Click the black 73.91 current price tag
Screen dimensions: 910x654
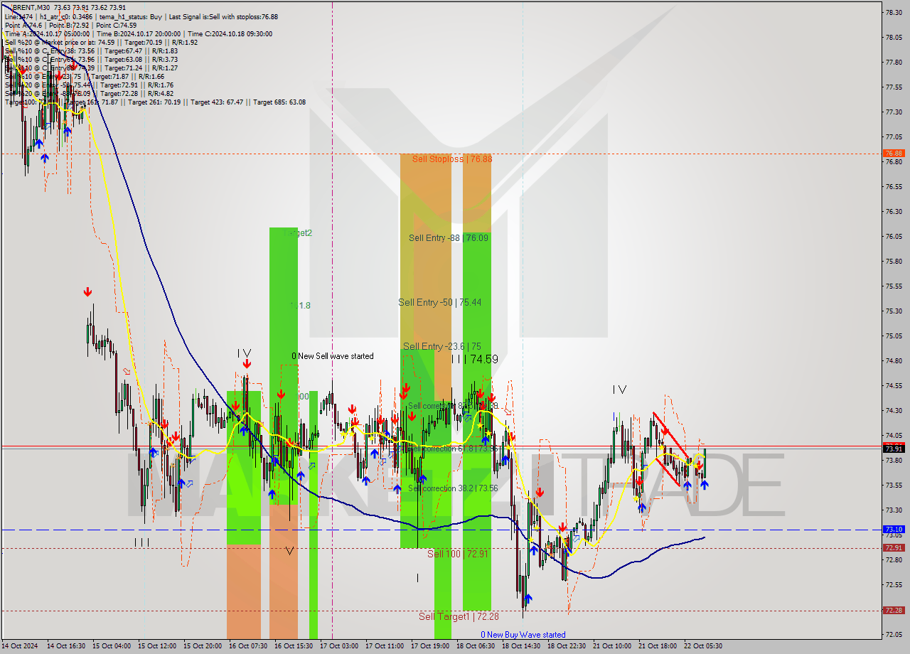click(894, 449)
